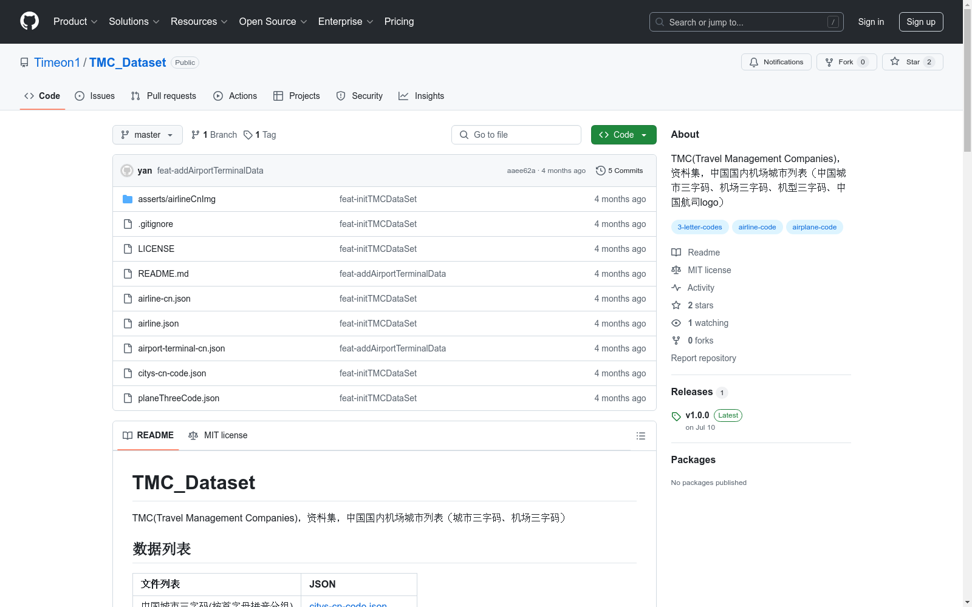Image resolution: width=972 pixels, height=607 pixels.
Task: Select the README tab above file contents
Action: click(148, 435)
